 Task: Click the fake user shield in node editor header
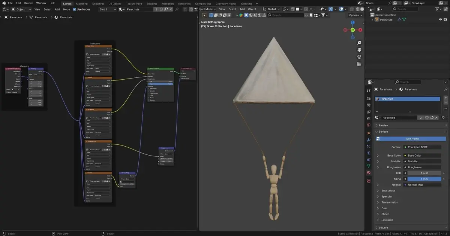(162, 9)
